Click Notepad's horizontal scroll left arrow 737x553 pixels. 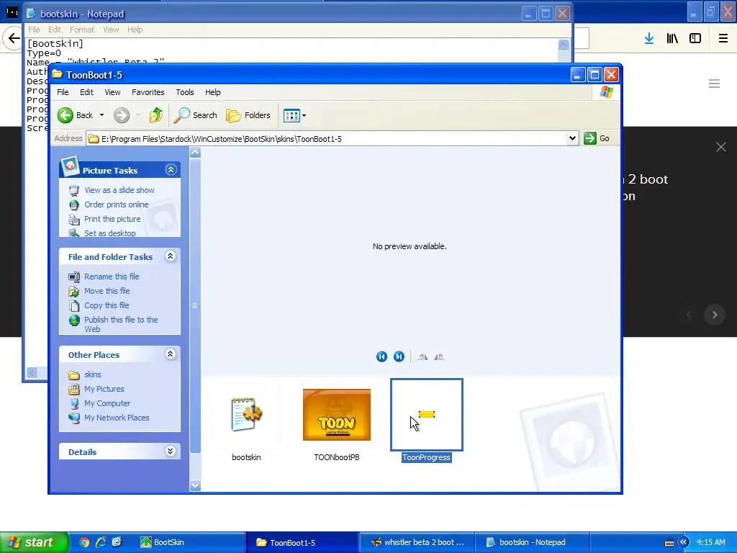(32, 373)
